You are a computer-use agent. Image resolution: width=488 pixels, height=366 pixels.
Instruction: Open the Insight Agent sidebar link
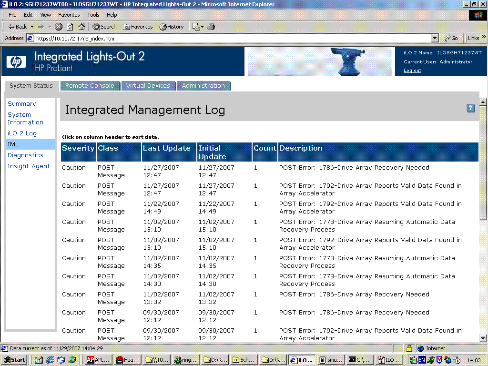pyautogui.click(x=29, y=166)
